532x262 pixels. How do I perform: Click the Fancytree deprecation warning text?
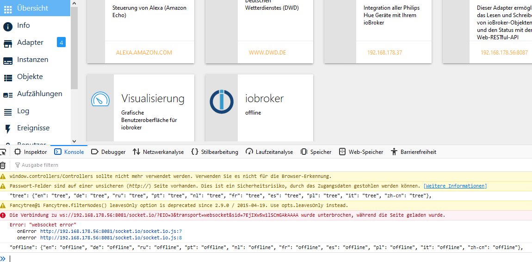click(x=179, y=206)
